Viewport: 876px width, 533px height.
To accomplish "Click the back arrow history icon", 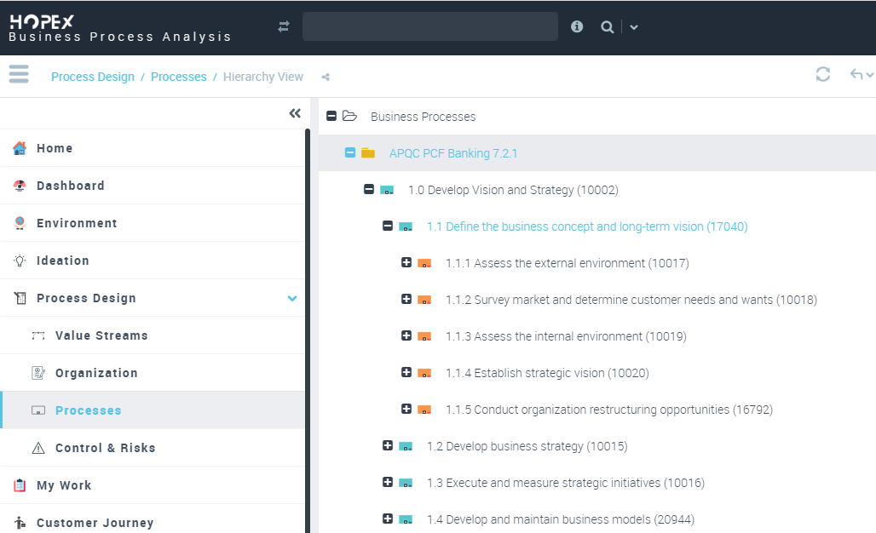I will [856, 75].
